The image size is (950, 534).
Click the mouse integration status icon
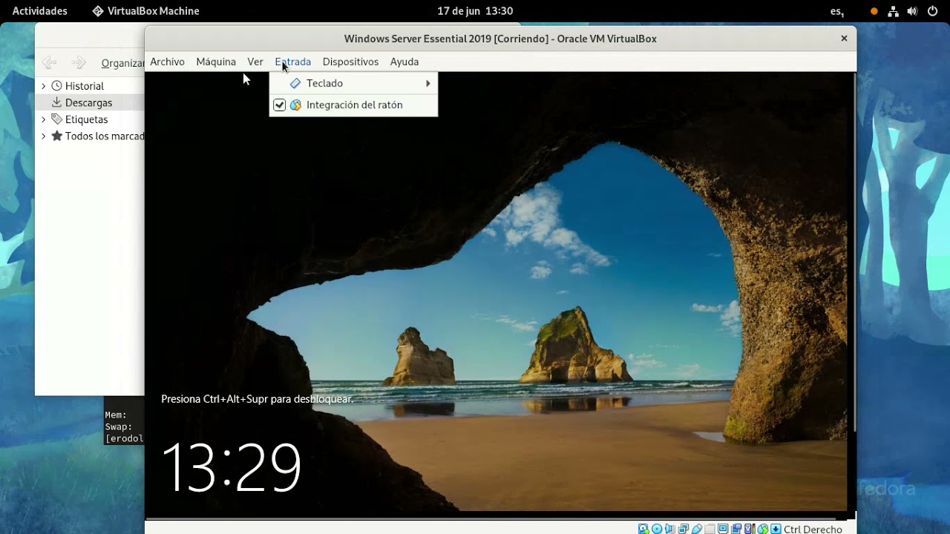click(763, 530)
